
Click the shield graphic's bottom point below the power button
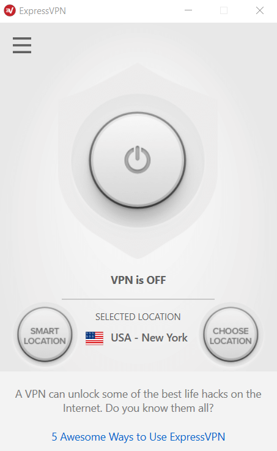click(138, 255)
